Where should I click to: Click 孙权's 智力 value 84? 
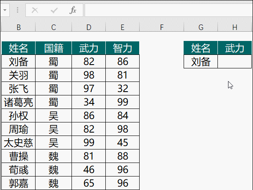pos(122,116)
